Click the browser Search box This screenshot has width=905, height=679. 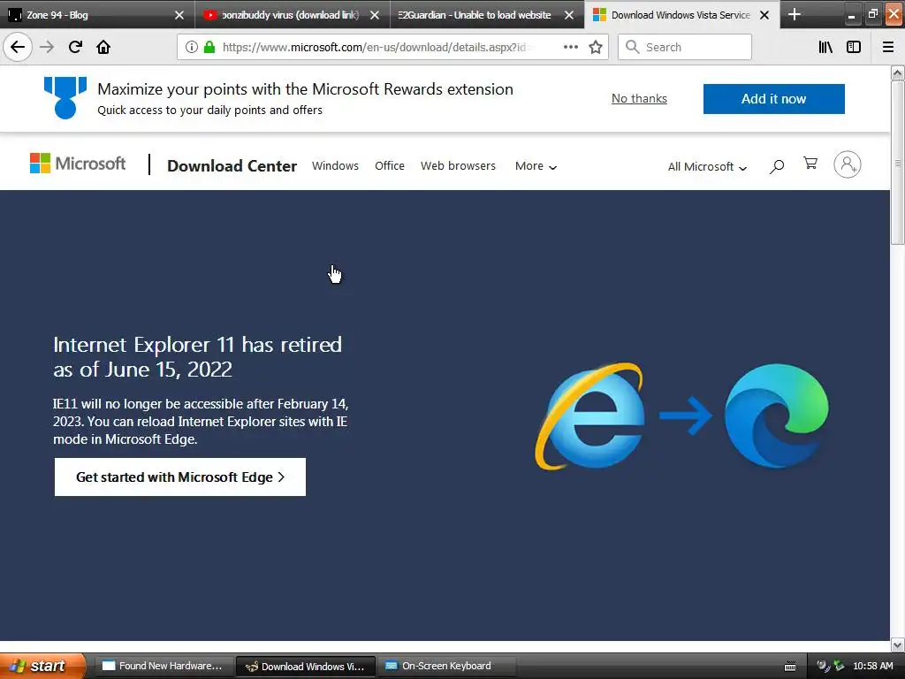tap(685, 47)
